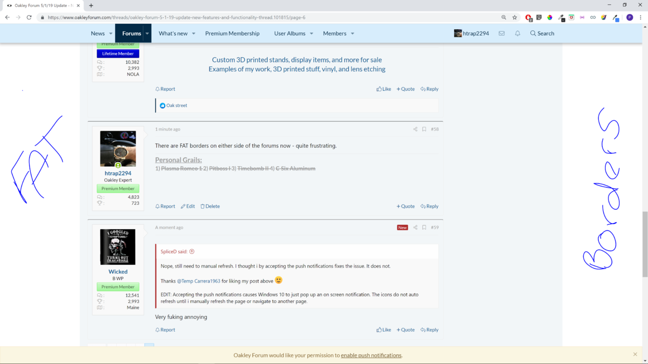Screen dimensions: 648x364
Task: Bookmark post #59
Action: pyautogui.click(x=424, y=228)
